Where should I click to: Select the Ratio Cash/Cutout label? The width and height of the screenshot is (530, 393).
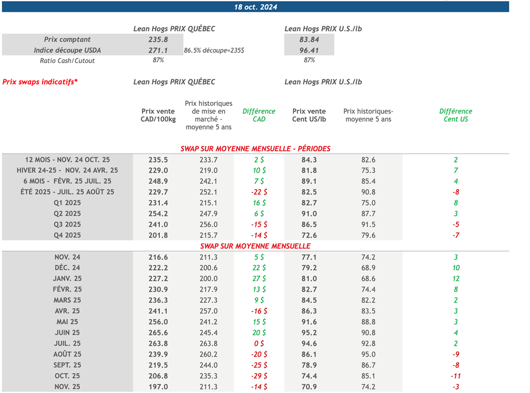[x=67, y=61]
